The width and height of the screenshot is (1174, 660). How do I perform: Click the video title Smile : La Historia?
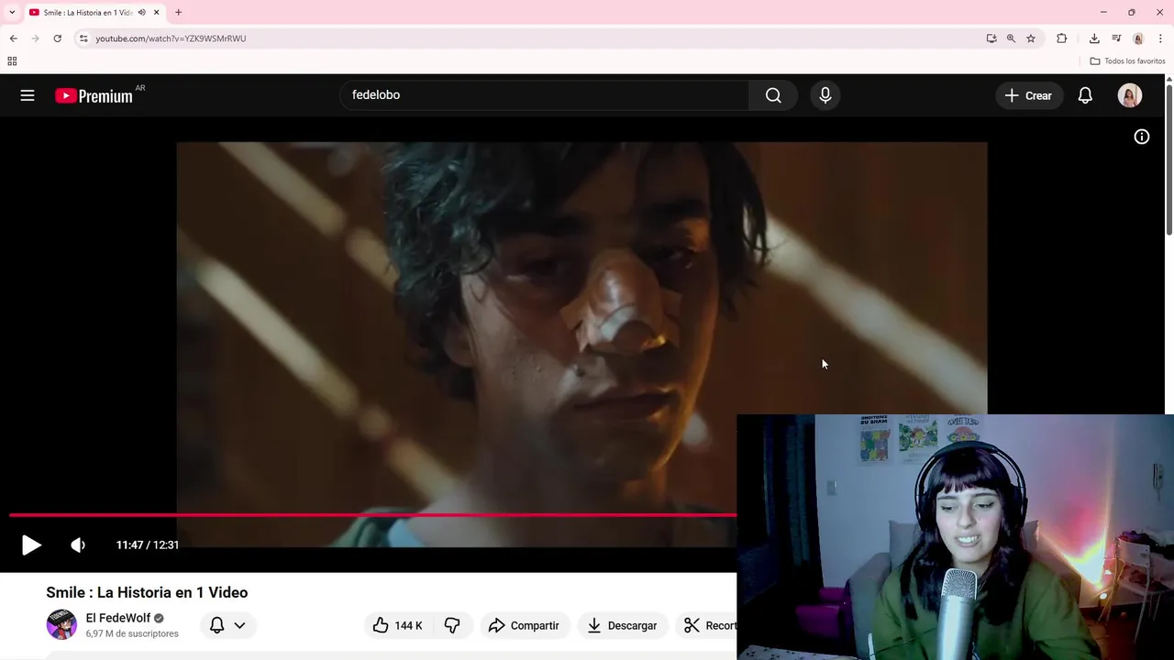coord(147,592)
